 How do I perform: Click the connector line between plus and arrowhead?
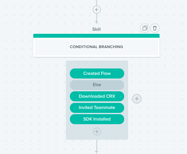pyautogui.click(x=96, y=17)
